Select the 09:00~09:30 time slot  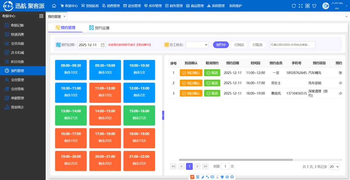coord(71,70)
